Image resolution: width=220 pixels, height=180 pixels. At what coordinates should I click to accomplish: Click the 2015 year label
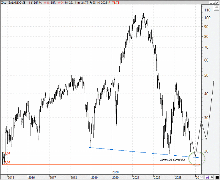point(11,178)
